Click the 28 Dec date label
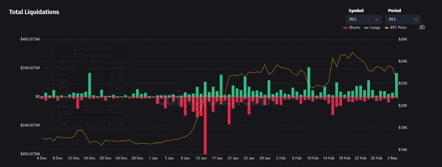The width and height of the screenshot is (442, 167). [137, 158]
